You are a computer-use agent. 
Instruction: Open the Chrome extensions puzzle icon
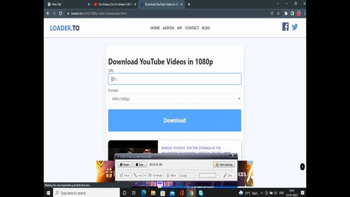click(285, 13)
